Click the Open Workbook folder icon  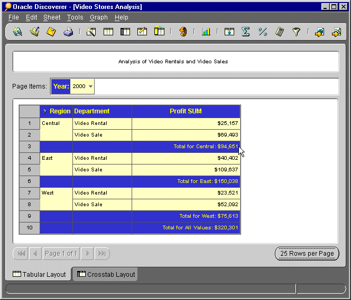click(x=34, y=32)
